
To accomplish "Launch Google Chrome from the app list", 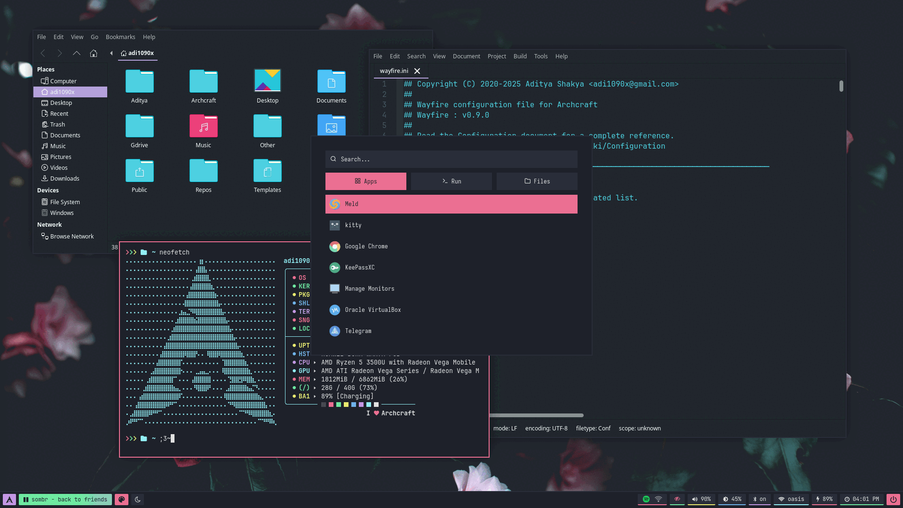I will pyautogui.click(x=366, y=246).
